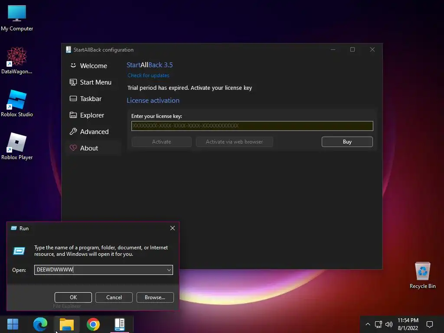Select the Roblox Player desktop shortcut
Image resolution: width=444 pixels, height=333 pixels.
[17, 146]
